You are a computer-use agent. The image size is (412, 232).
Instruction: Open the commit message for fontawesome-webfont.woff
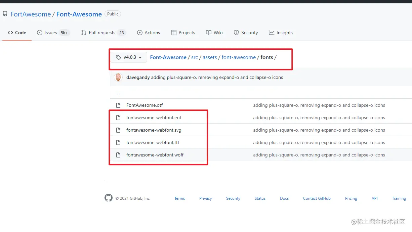tap(319, 155)
